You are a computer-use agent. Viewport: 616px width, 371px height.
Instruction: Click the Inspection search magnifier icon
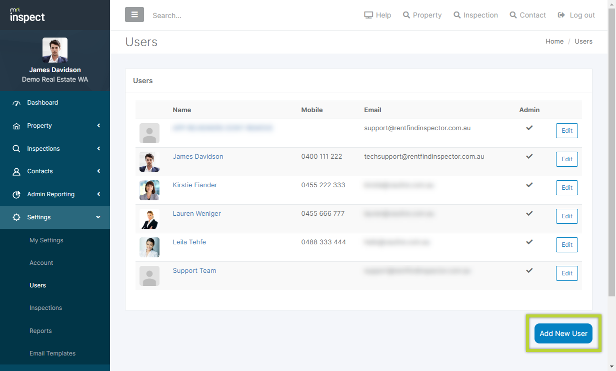tap(457, 15)
